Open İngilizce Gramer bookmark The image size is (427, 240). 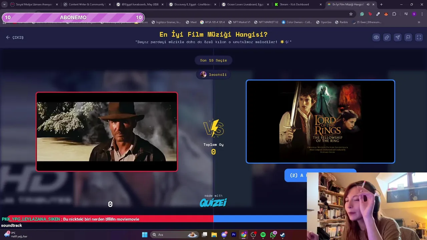(x=166, y=22)
